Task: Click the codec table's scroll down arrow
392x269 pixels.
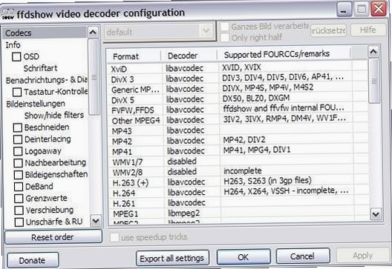Action: click(376, 214)
